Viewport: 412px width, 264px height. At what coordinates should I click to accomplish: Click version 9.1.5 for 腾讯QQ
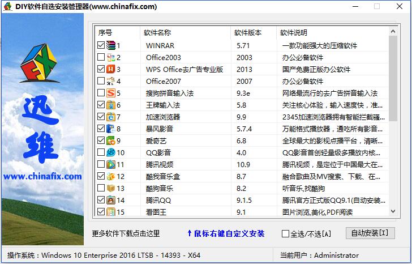point(244,201)
